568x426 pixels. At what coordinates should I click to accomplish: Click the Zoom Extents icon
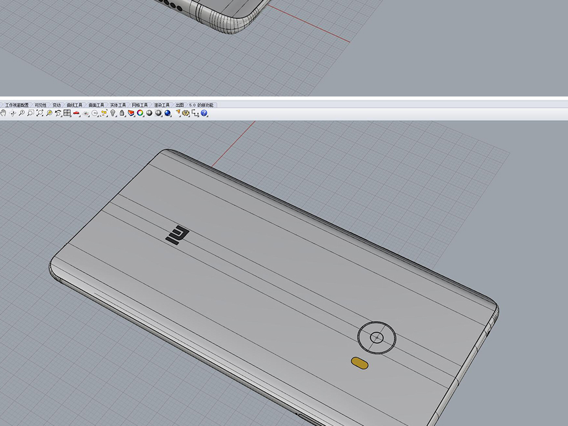coord(39,113)
